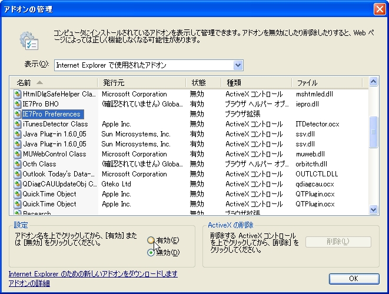Click the iepro.dll file cell

click(x=307, y=104)
